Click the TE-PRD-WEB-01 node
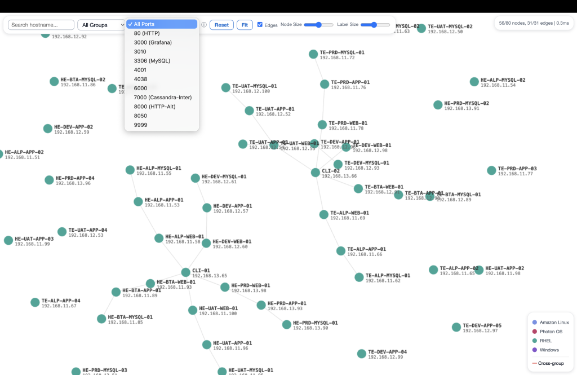The width and height of the screenshot is (577, 375). tap(322, 125)
